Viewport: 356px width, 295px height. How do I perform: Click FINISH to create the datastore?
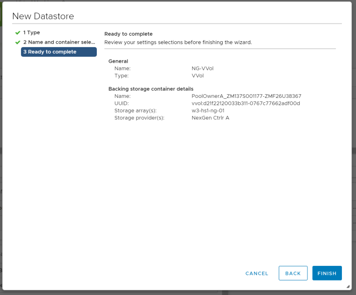[x=327, y=273]
